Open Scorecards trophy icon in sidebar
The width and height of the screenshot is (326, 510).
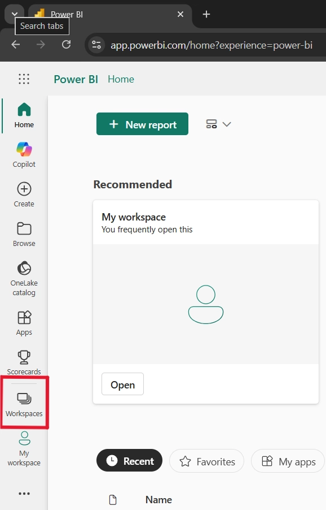point(24,357)
